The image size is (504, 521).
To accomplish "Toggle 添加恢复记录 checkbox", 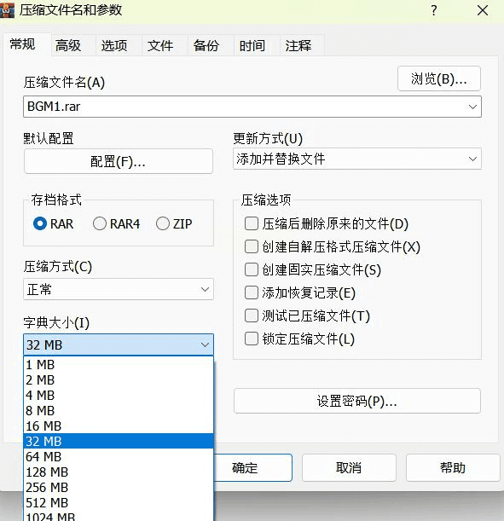I will (x=252, y=292).
